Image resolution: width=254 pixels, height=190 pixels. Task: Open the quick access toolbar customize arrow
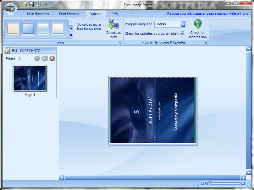tap(46, 4)
